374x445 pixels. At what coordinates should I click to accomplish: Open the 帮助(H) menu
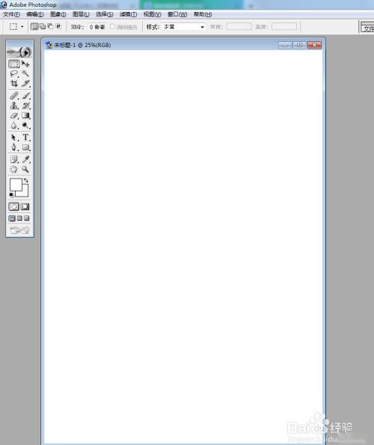click(203, 14)
